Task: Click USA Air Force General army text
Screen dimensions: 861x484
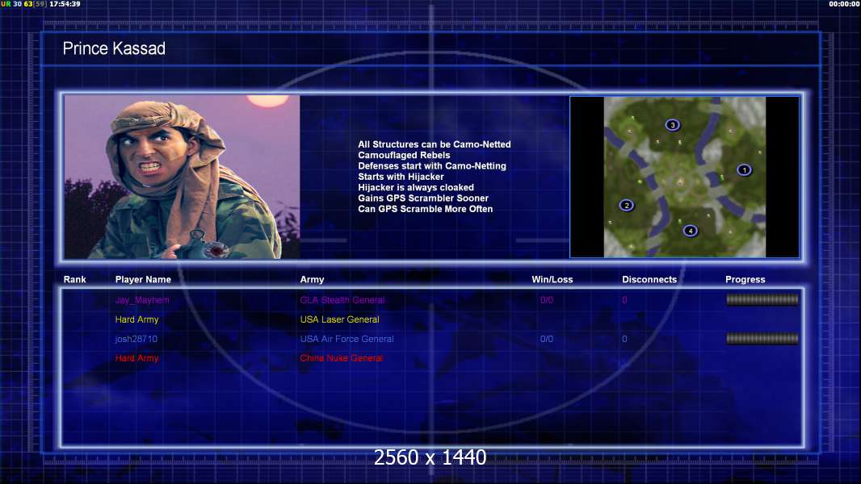Action: pos(346,340)
